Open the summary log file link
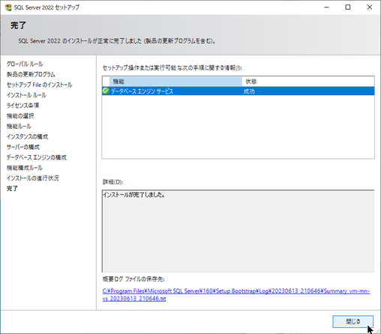The height and width of the screenshot is (334, 381). pyautogui.click(x=236, y=295)
